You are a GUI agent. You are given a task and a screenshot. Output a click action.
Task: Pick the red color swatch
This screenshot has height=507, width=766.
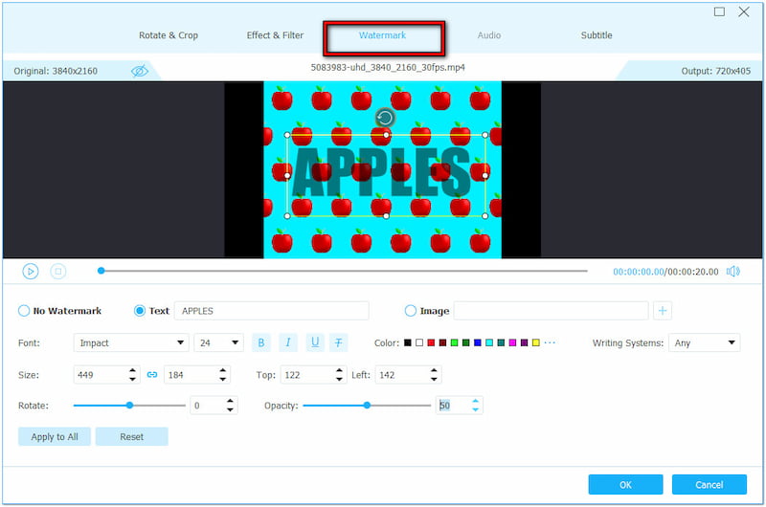pyautogui.click(x=431, y=342)
